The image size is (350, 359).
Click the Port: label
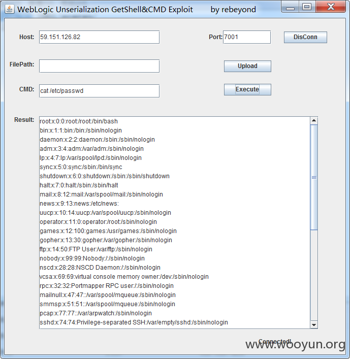tap(215, 37)
